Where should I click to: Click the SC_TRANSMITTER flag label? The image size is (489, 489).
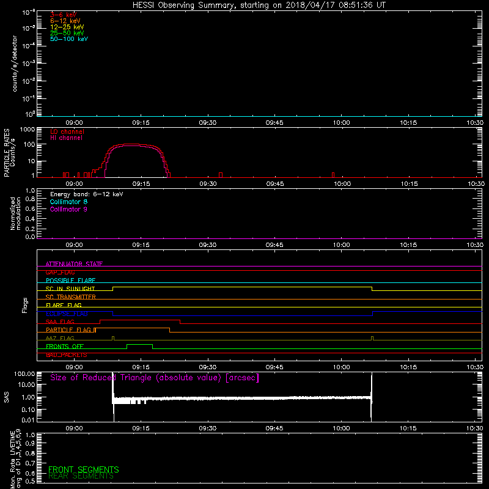click(71, 297)
